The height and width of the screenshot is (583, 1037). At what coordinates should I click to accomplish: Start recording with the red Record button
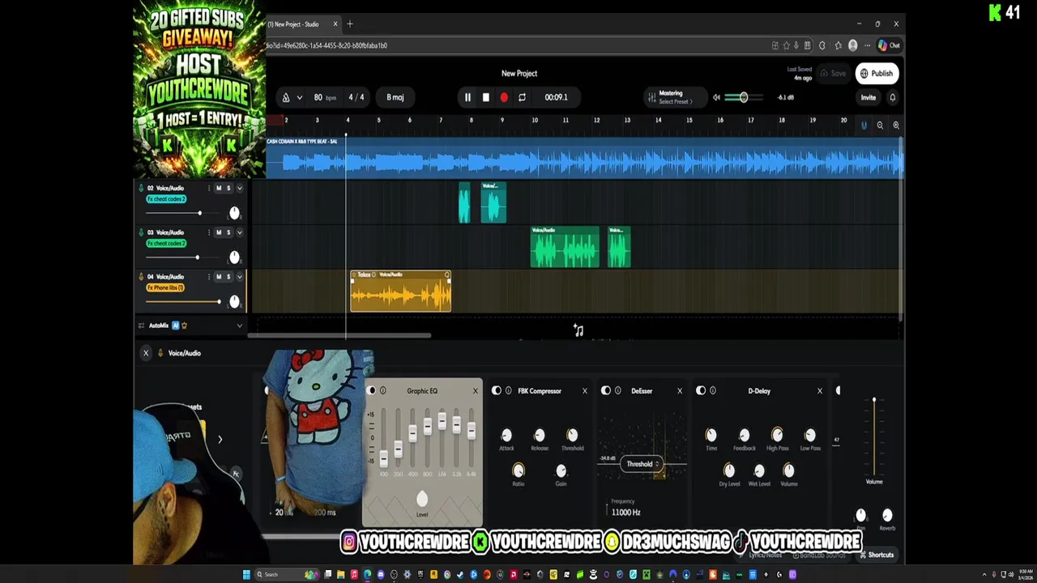point(504,97)
